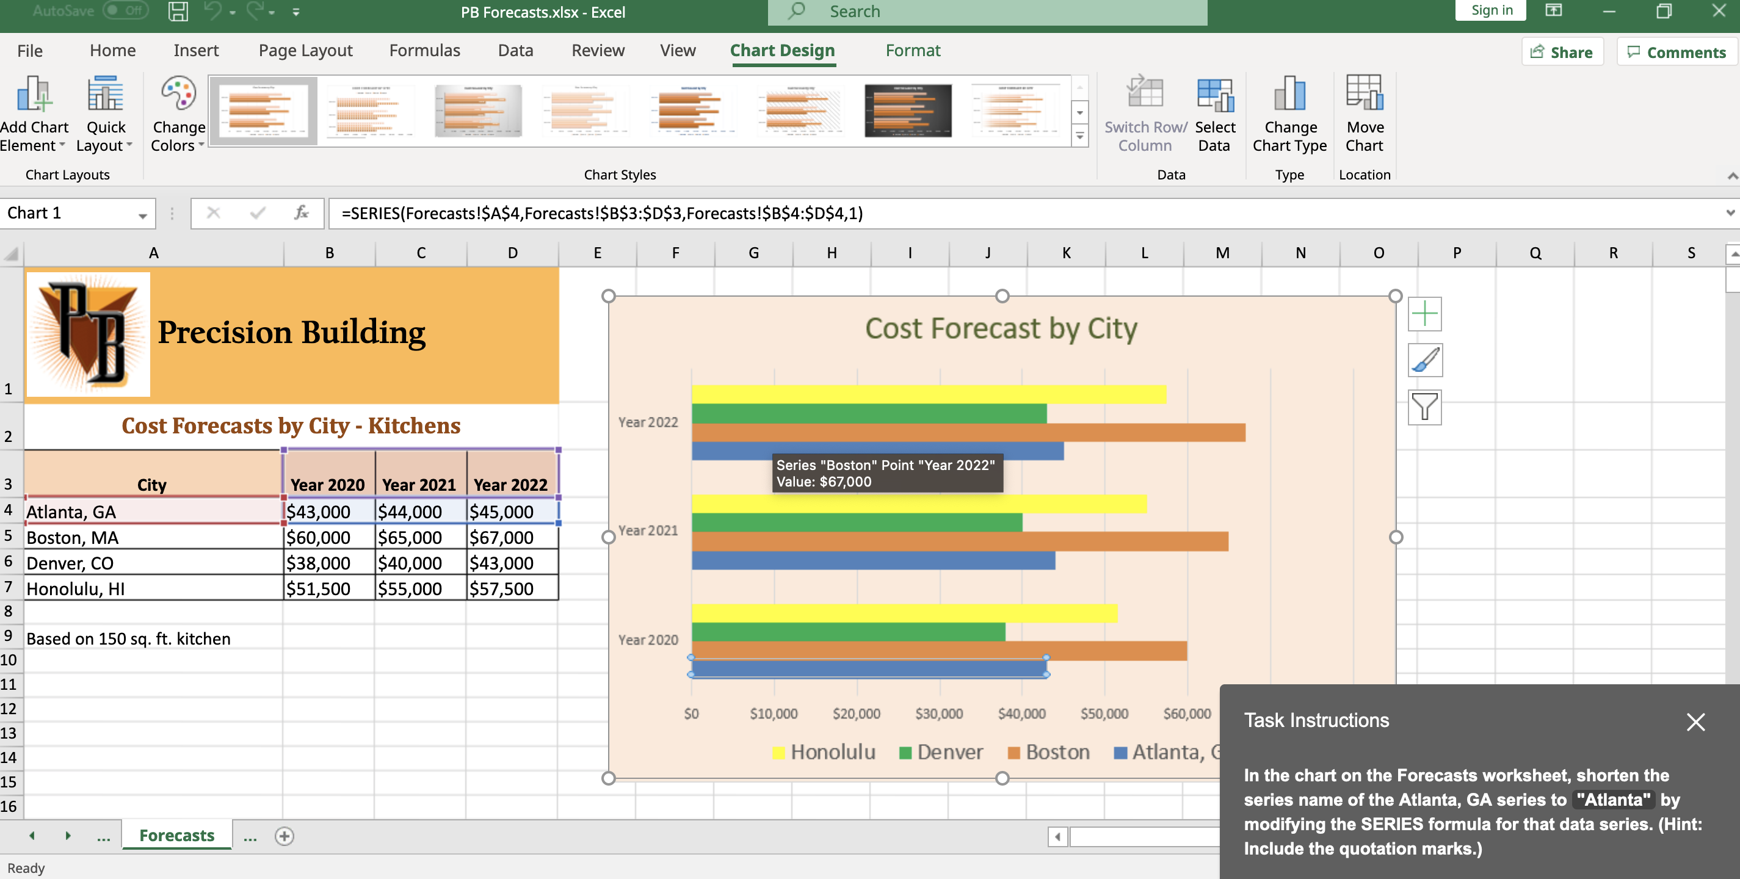Click the Select Data icon
This screenshot has height=879, width=1740.
point(1214,95)
